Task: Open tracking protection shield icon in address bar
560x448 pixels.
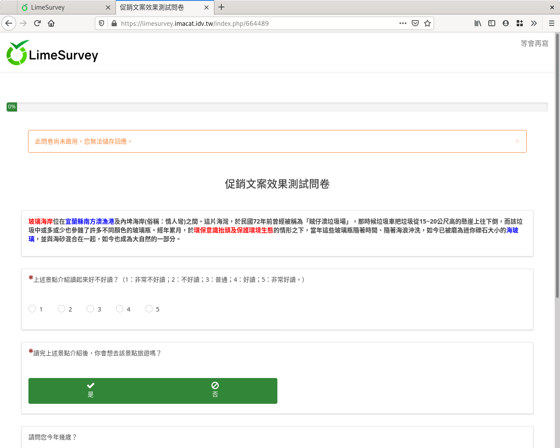Action: pyautogui.click(x=101, y=23)
